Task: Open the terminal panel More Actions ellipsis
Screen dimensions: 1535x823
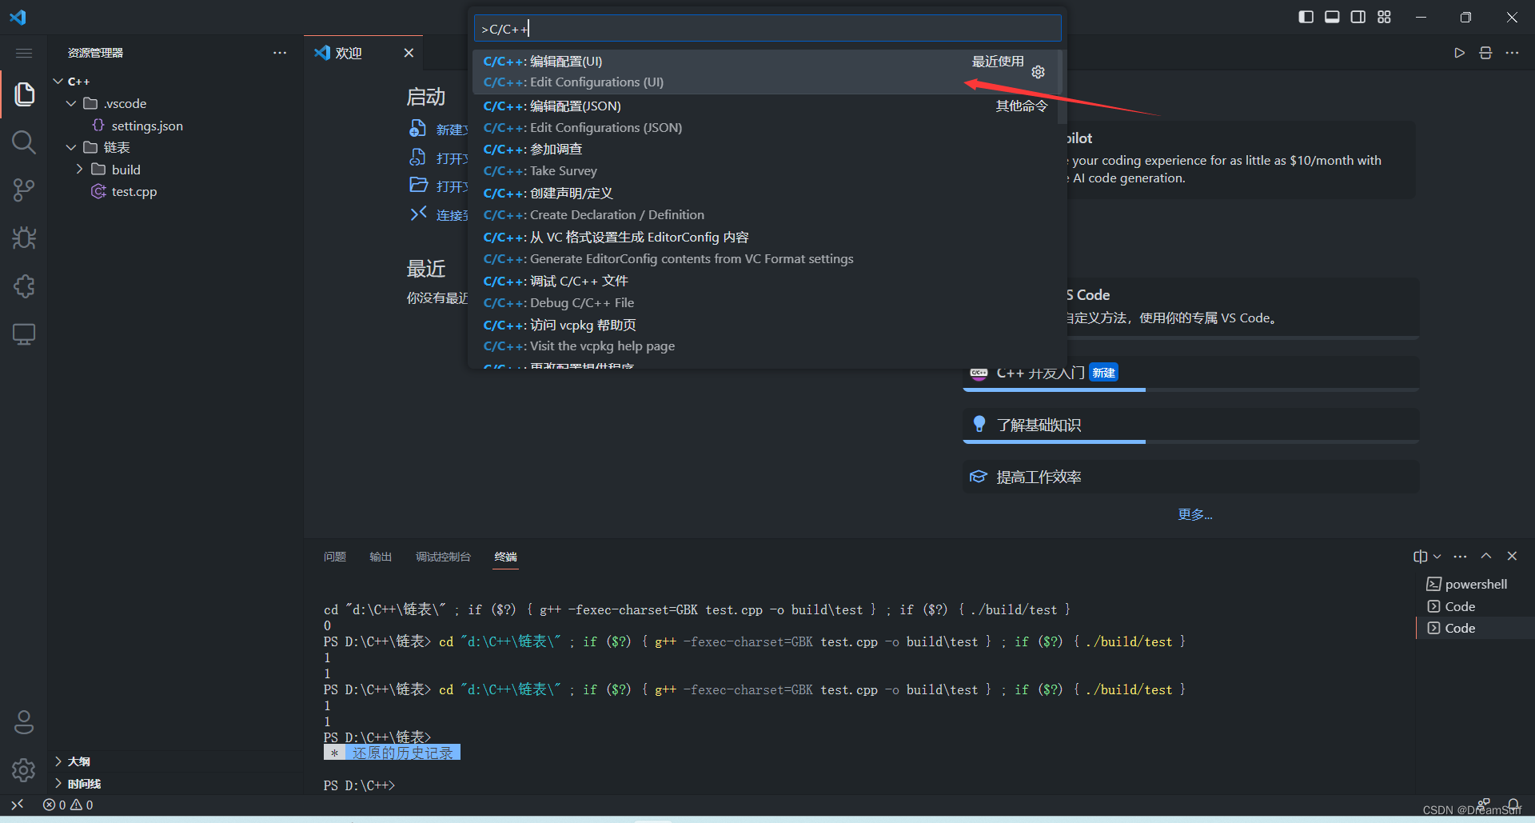Action: coord(1461,556)
